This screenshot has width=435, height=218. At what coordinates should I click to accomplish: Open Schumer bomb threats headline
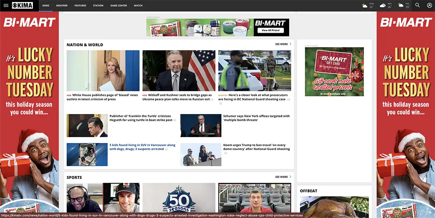tap(256, 118)
